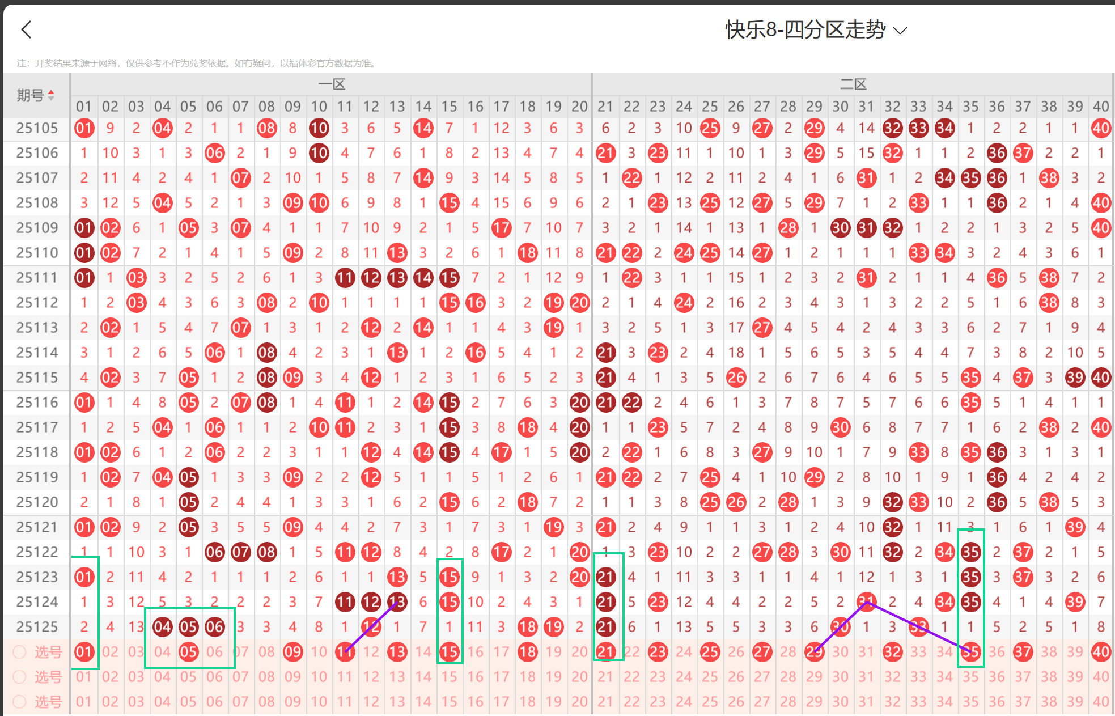
Task: Click the 一区 zone header
Action: coord(332,84)
